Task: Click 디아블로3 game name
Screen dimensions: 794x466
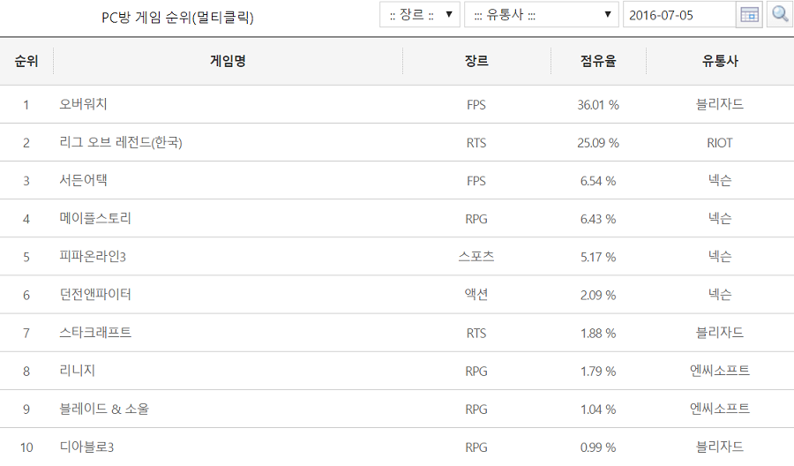Action: click(86, 447)
